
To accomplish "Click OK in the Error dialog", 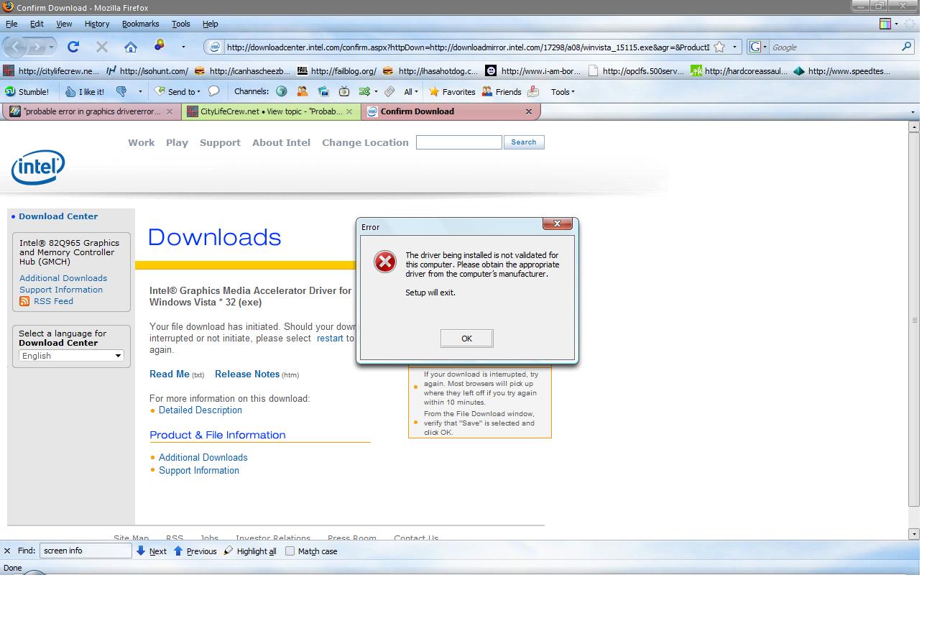I will pos(466,339).
